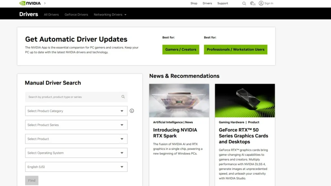The width and height of the screenshot is (331, 186).
Task: Open the GeForce RTX 50 graphics card thumbnail
Action: 245,101
